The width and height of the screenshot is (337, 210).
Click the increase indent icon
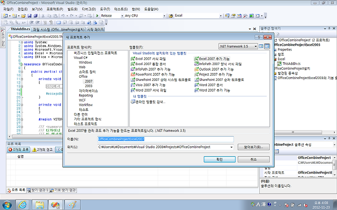37,22
